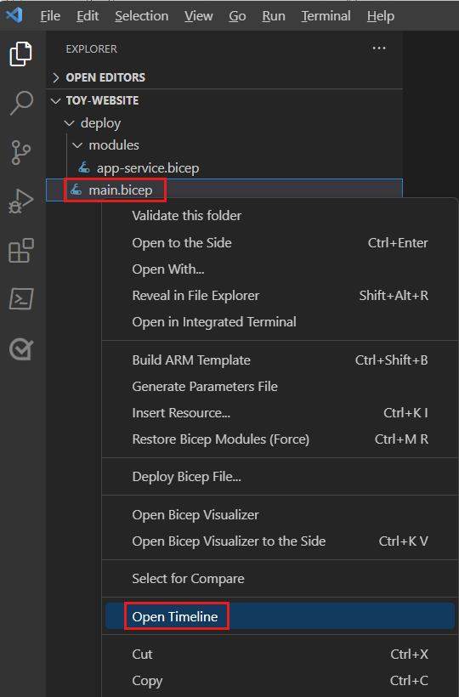459x697 pixels.
Task: Open the checkmark testing icon in activity bar
Action: pyautogui.click(x=21, y=349)
